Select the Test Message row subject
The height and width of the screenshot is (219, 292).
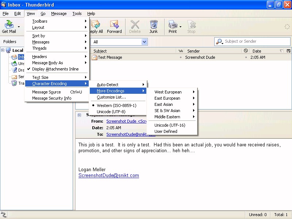[110, 57]
